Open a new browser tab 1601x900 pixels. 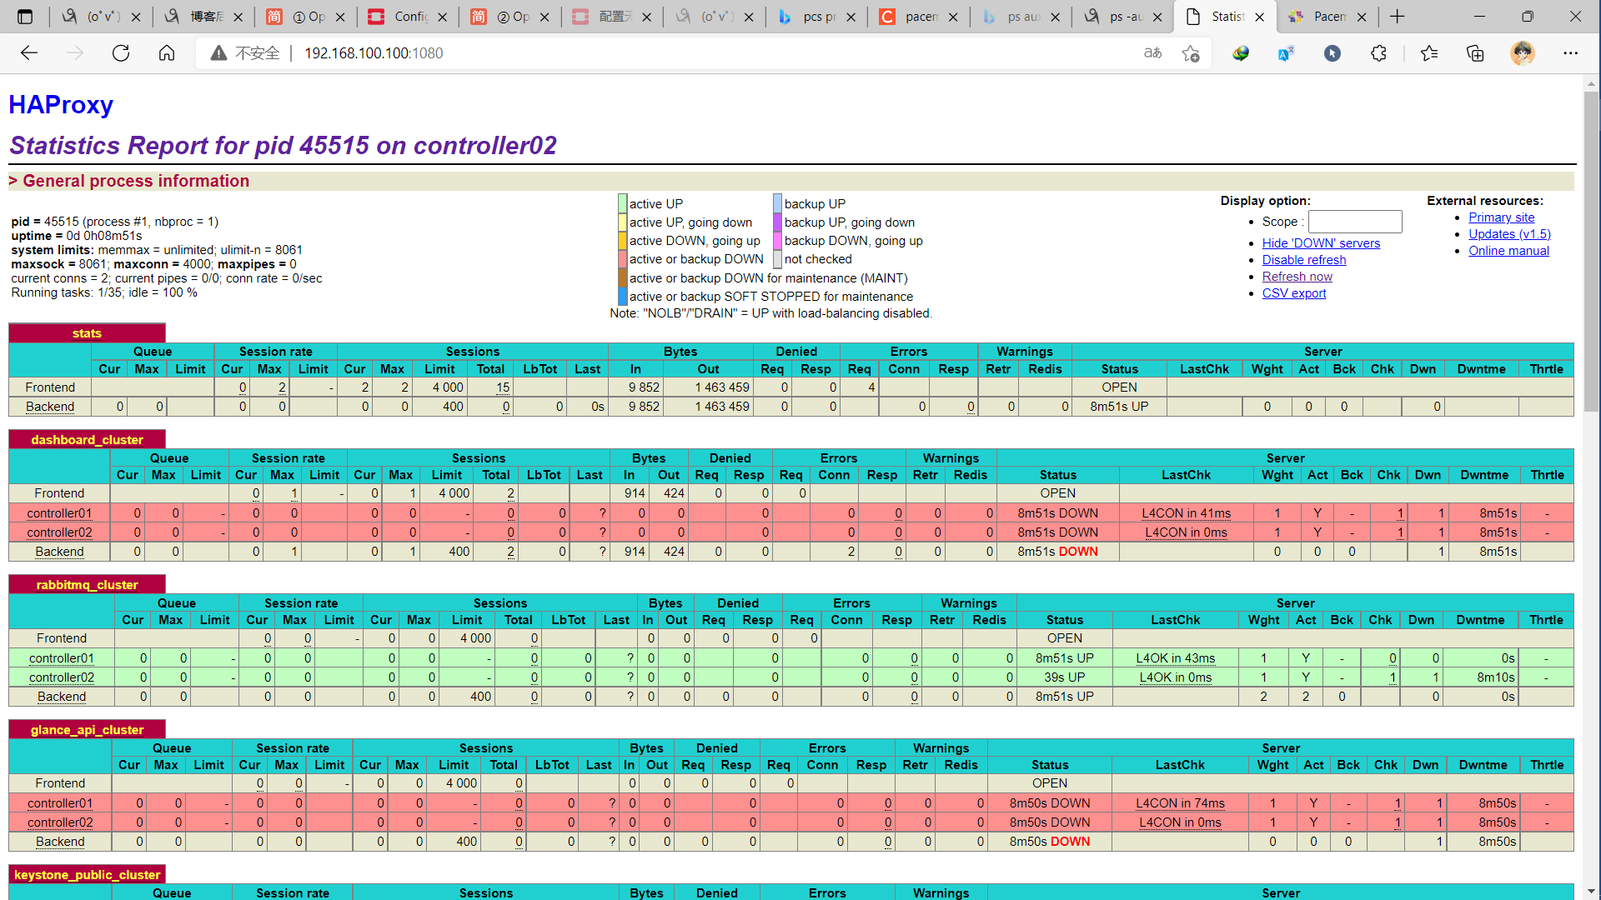1398,17
